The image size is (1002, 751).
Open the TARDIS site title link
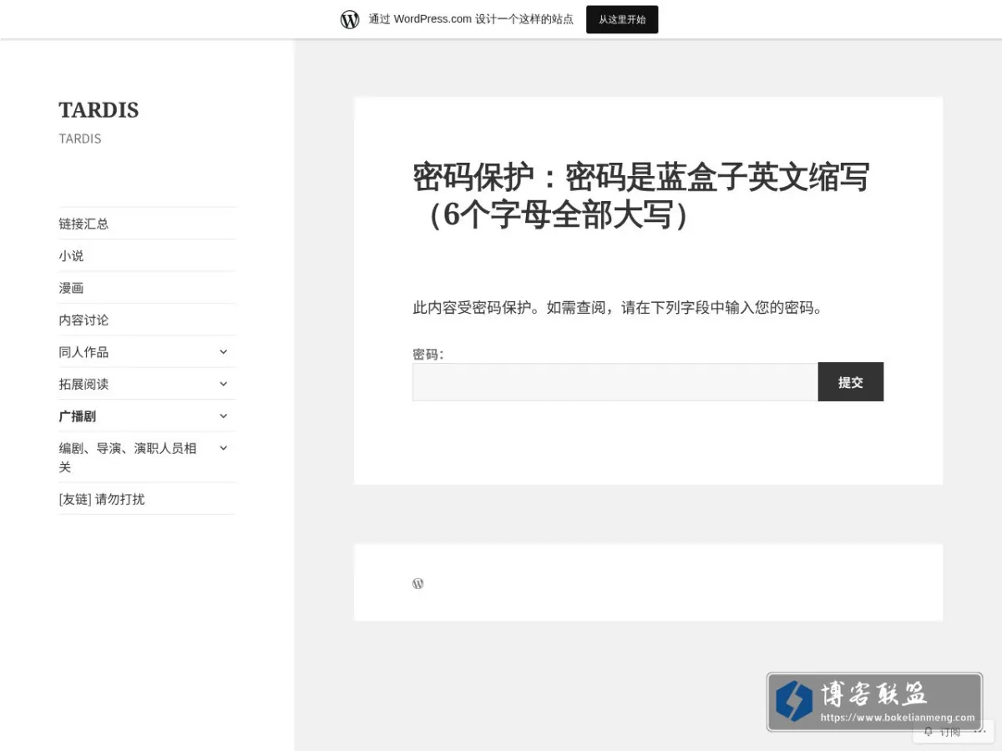click(99, 110)
